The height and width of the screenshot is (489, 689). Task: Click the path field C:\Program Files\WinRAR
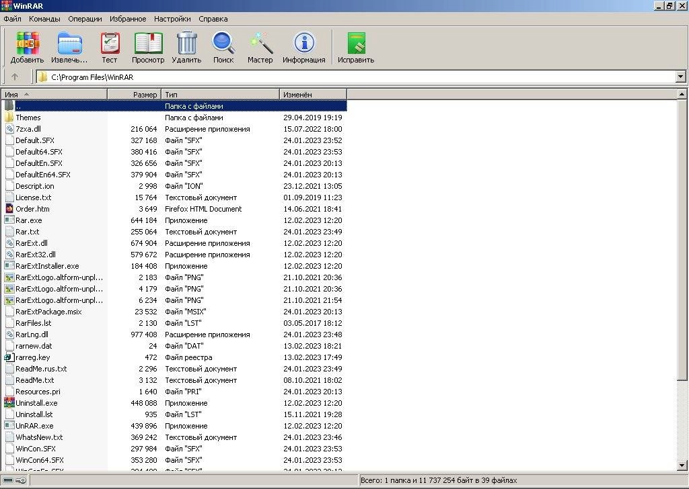(x=357, y=77)
